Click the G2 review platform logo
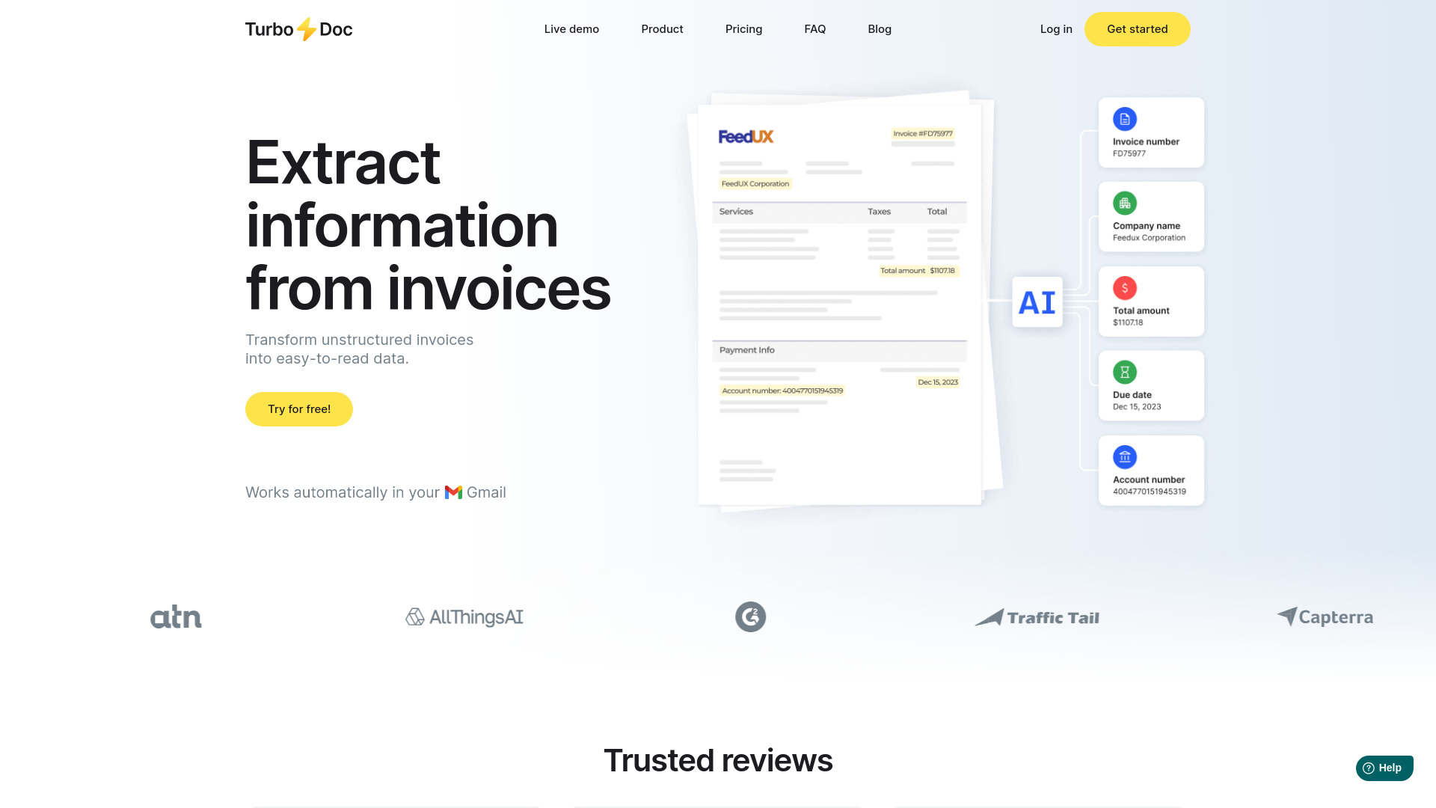 point(749,616)
